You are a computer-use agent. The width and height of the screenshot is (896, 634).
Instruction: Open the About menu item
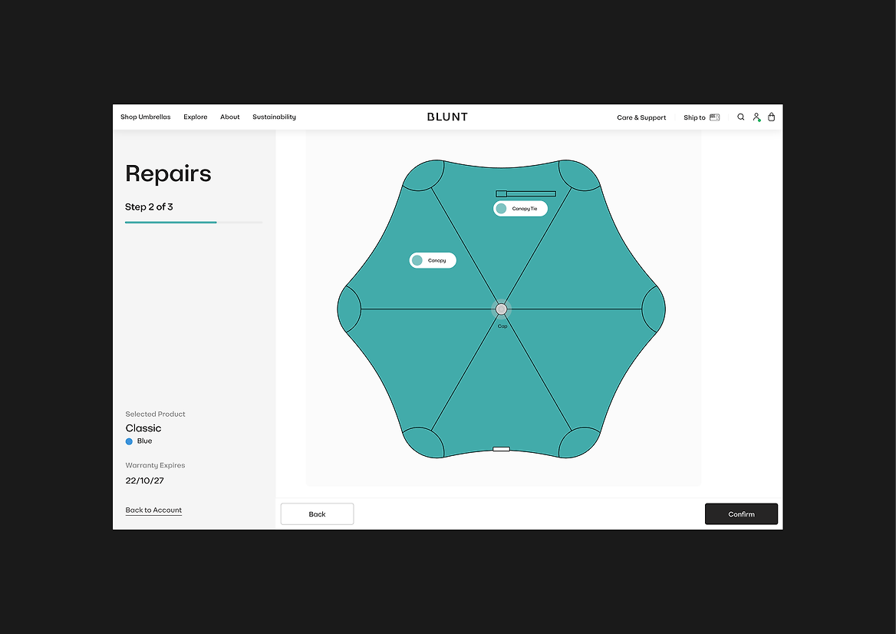pyautogui.click(x=230, y=117)
